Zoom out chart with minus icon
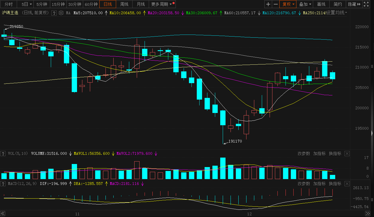This screenshot has width=374, height=217. [x=276, y=4]
